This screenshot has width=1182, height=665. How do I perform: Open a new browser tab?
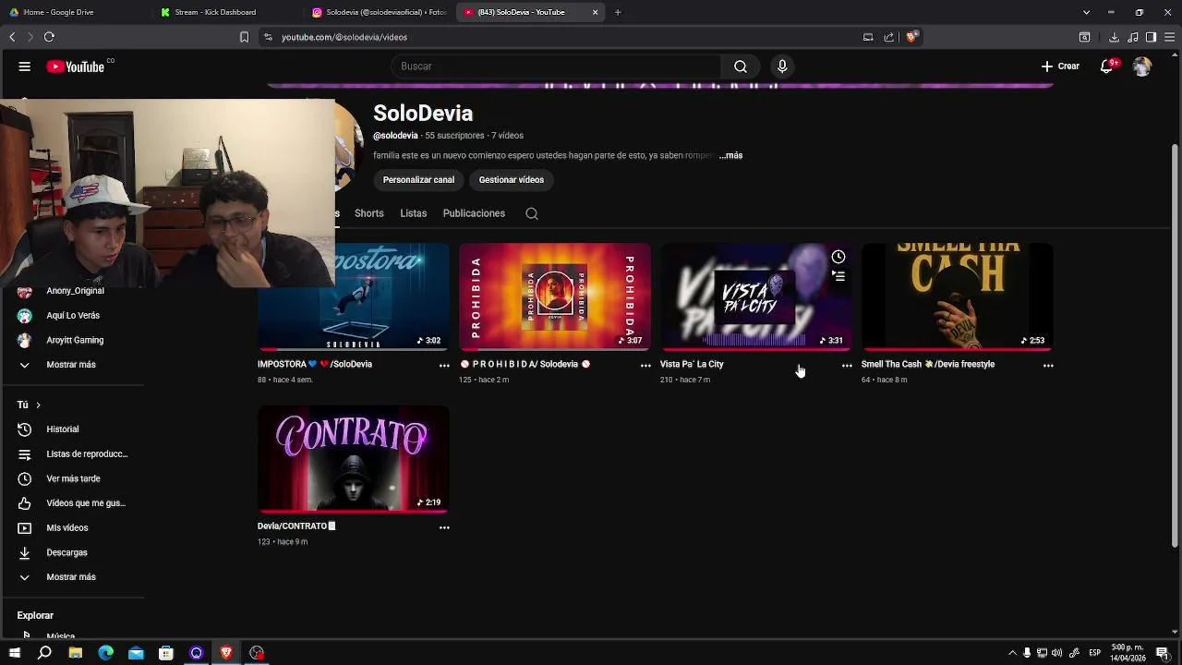click(x=618, y=12)
